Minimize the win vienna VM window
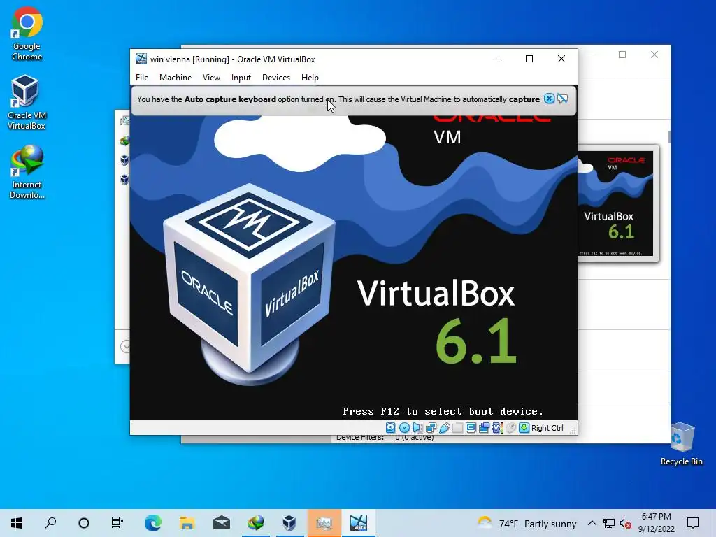 click(498, 59)
